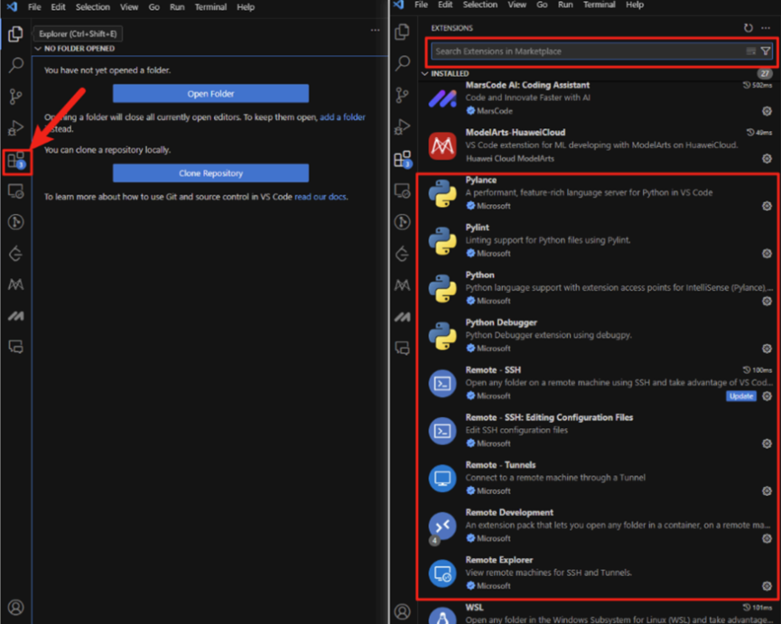Click Extensions icon in the left window's activity bar
The image size is (781, 624).
pos(16,161)
